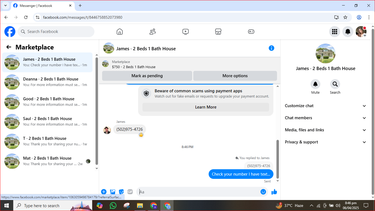375x211 pixels.
Task: View site information icon in address bar
Action: tap(38, 17)
